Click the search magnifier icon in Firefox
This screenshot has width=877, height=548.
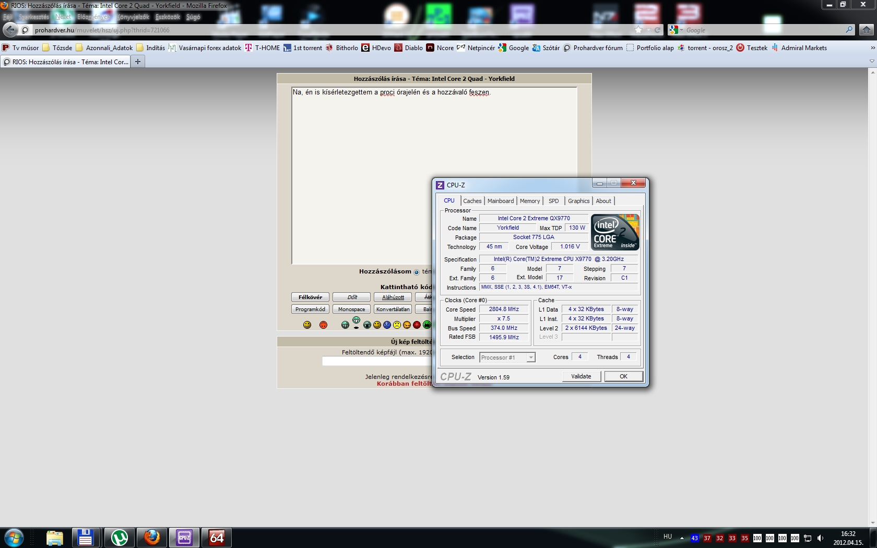pyautogui.click(x=849, y=30)
